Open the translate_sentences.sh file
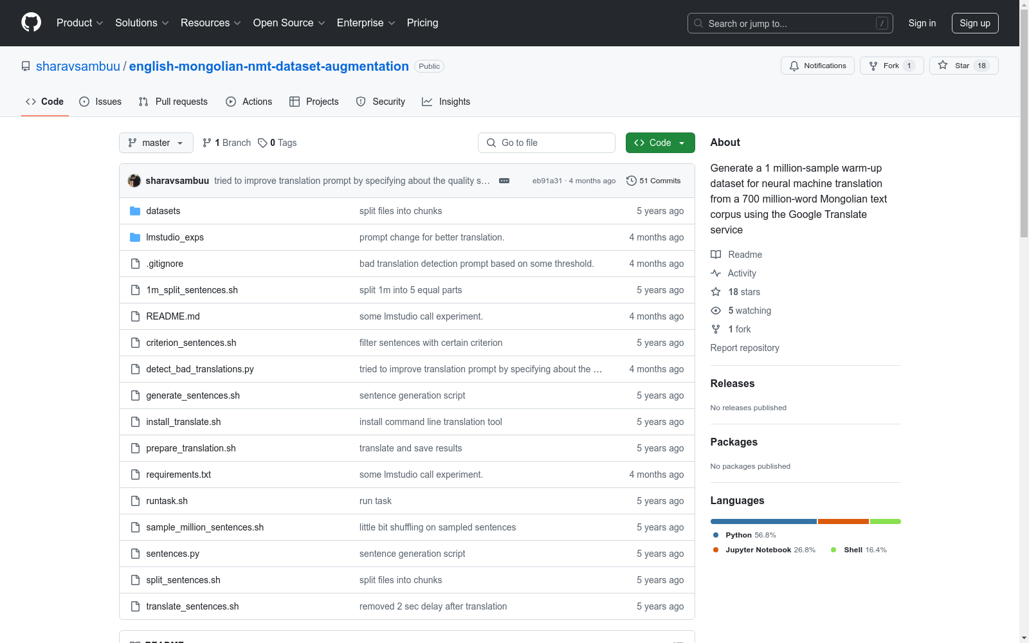This screenshot has width=1029, height=643. pos(192,606)
